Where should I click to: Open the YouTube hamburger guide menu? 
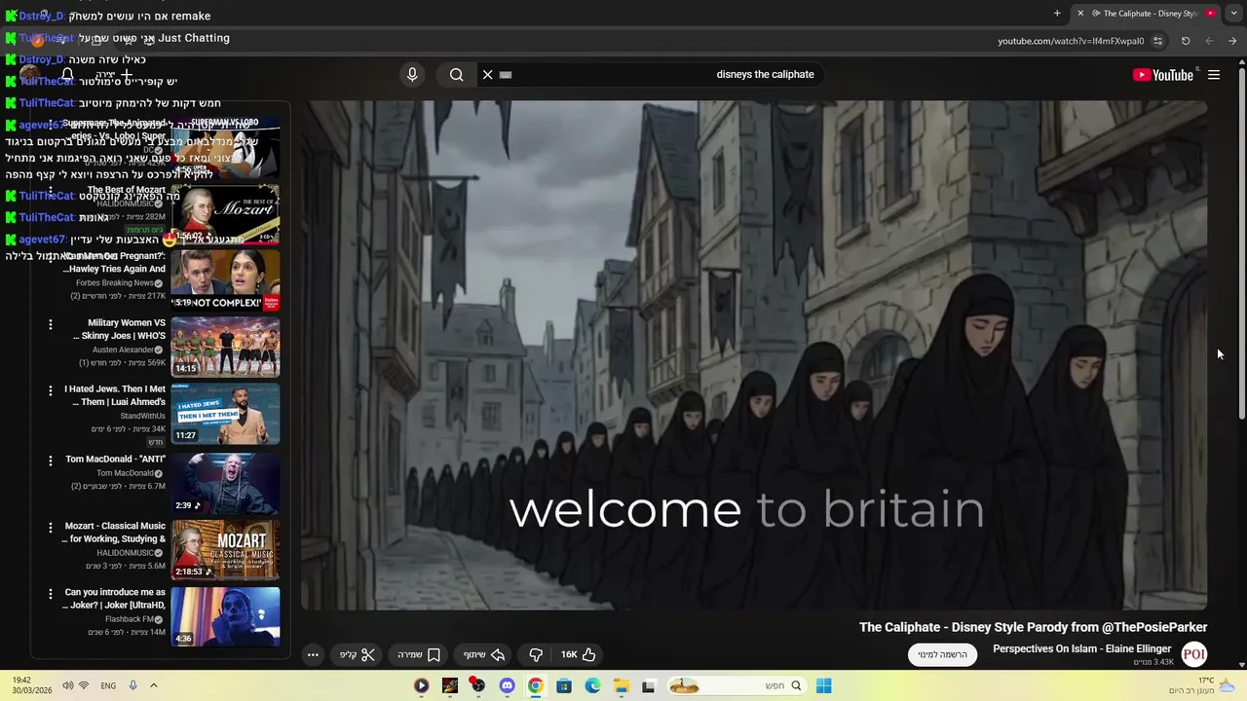[1214, 75]
